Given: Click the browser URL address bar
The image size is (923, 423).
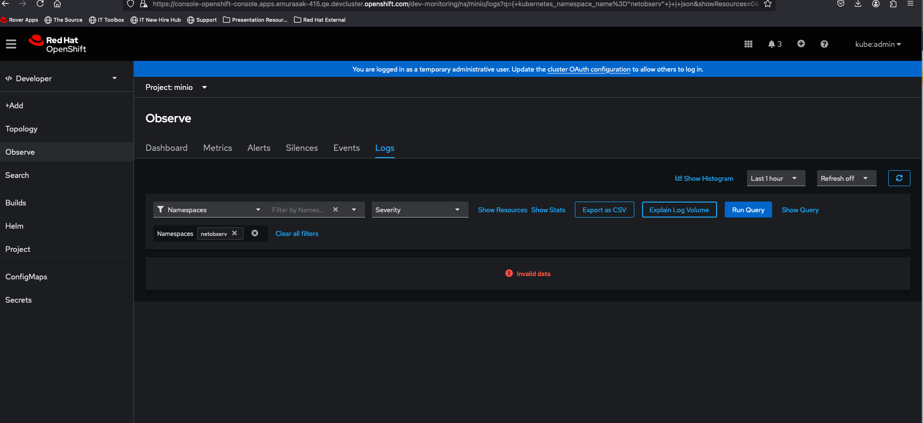Looking at the screenshot, I should click(x=454, y=4).
